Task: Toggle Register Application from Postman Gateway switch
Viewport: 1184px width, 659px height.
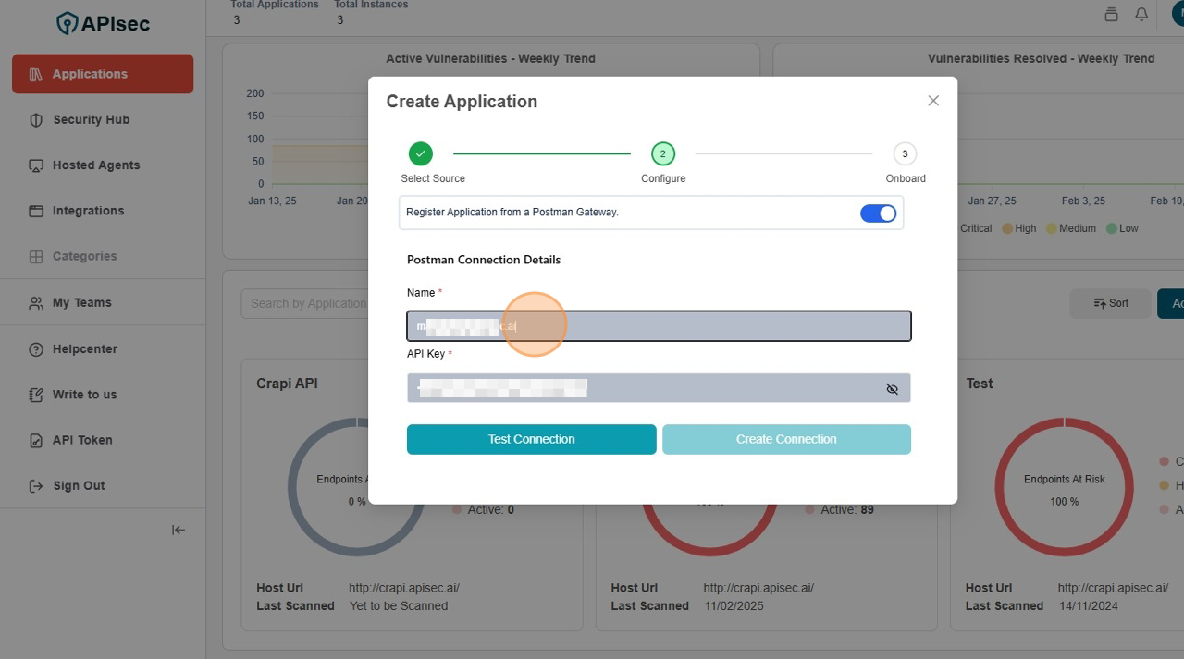Action: coord(878,214)
